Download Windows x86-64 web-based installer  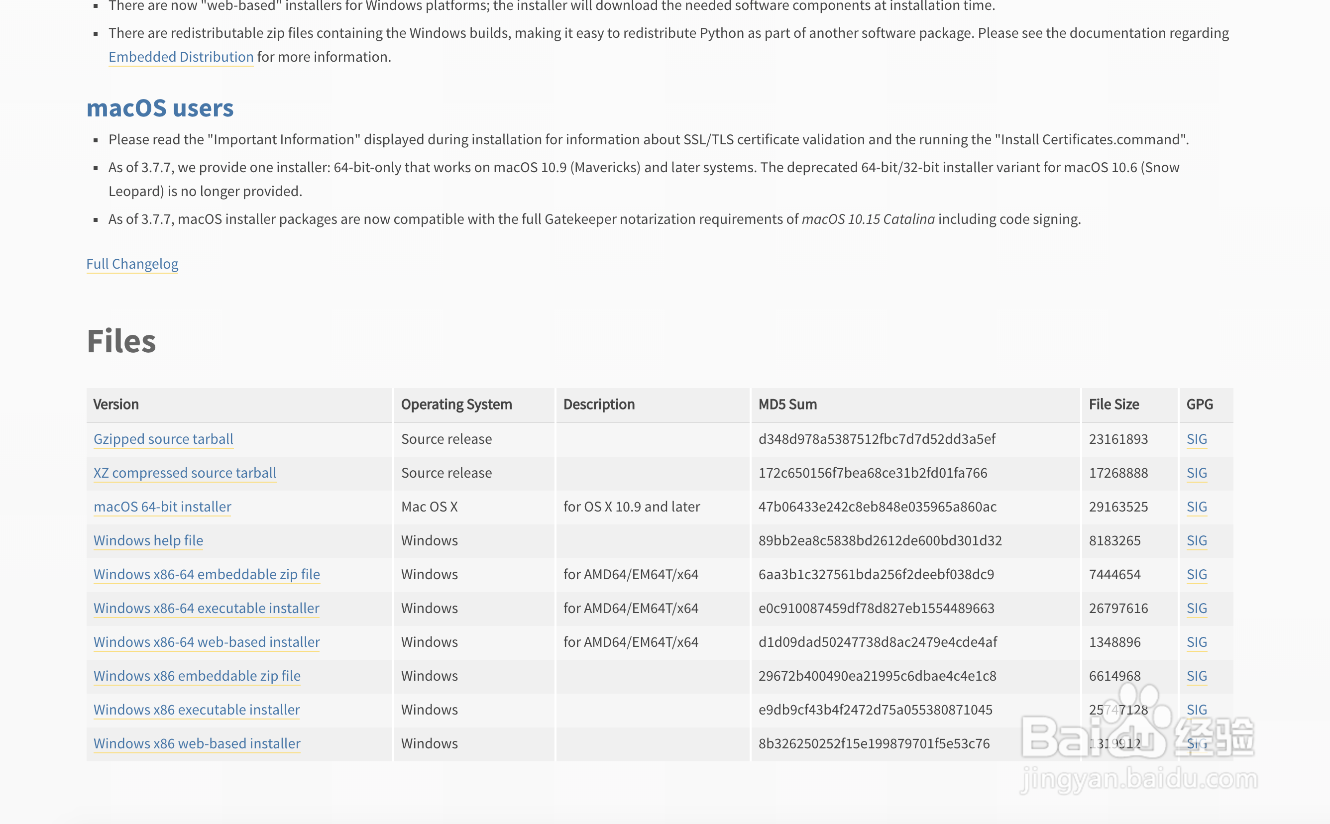(x=206, y=641)
